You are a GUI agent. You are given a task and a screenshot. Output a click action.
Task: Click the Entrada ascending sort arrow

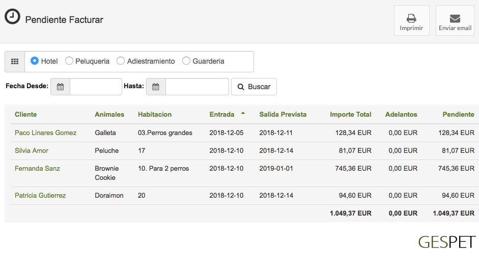point(243,113)
